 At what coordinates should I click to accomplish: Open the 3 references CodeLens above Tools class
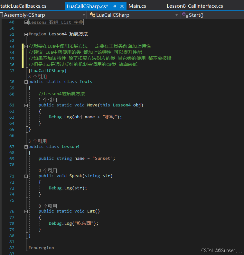[38, 77]
